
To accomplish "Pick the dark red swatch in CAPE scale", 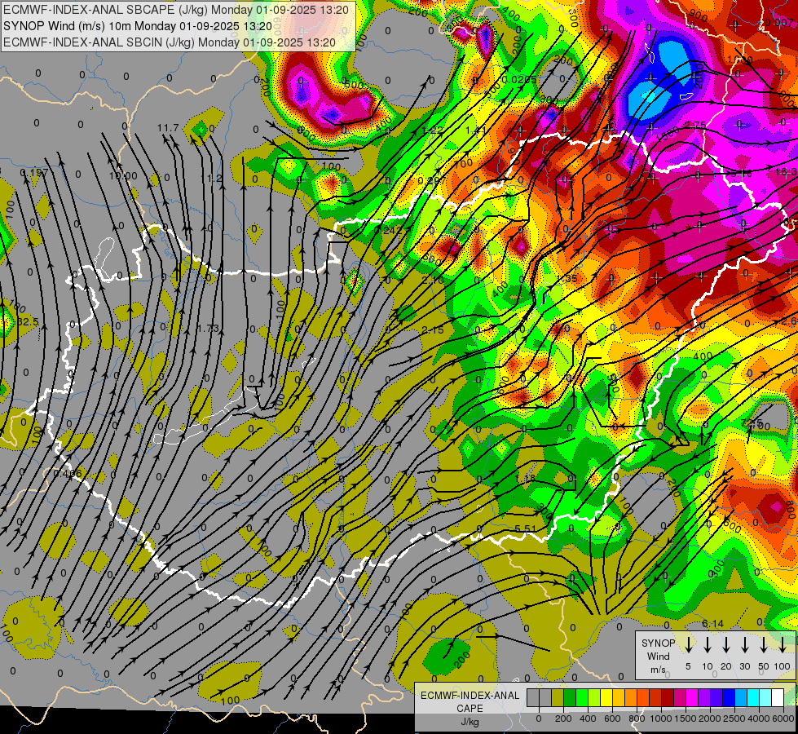I will (x=668, y=697).
